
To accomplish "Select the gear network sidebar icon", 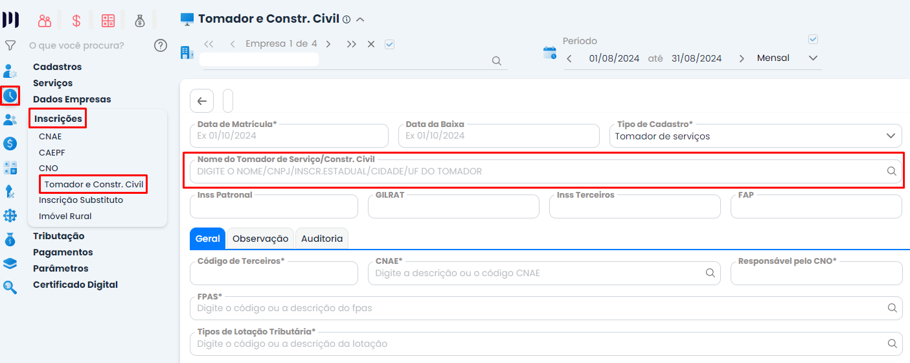I will (x=10, y=215).
